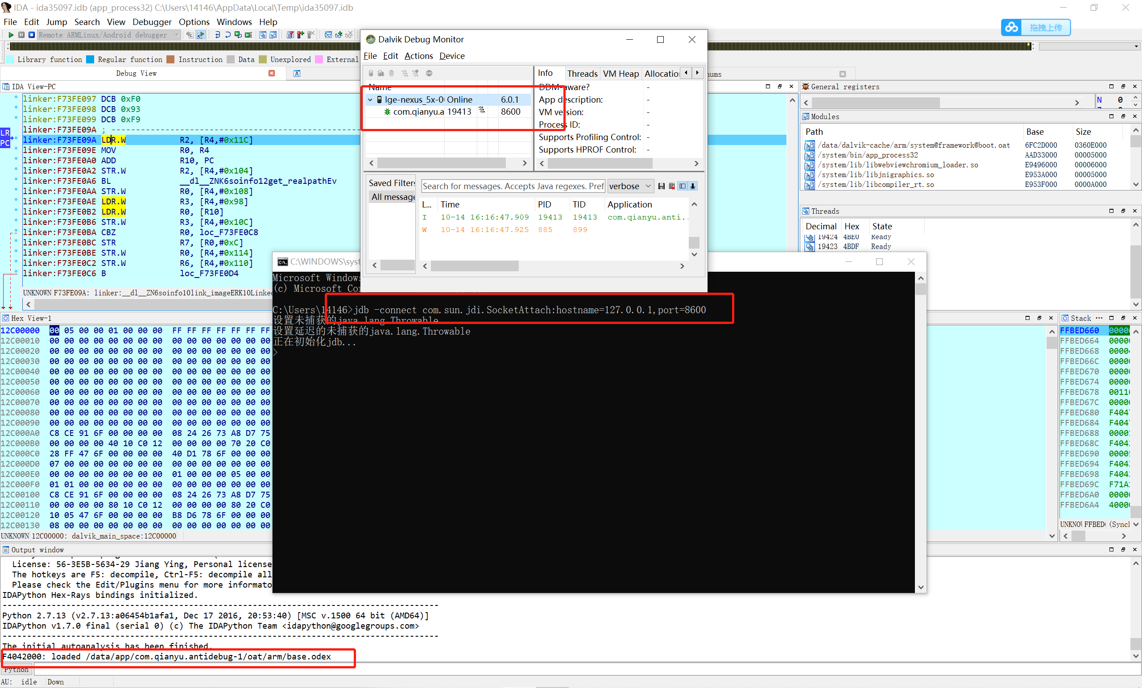Click the General registers horizontal scrollbar right arrow
1142x688 pixels.
tap(1077, 103)
